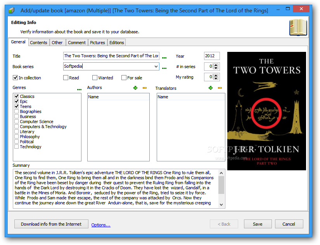Open the Book series dropdown arrow
Image resolution: width=320 pixels, height=245 pixels.
click(156, 67)
